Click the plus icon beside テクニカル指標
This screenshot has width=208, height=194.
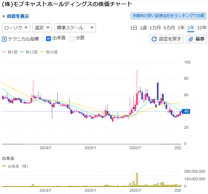[x=4, y=39]
